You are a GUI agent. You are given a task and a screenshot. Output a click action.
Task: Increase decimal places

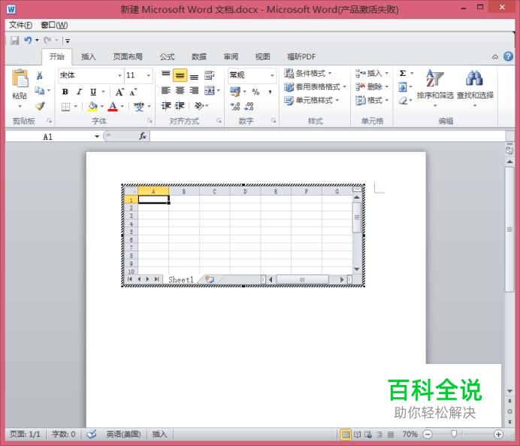tap(235, 106)
